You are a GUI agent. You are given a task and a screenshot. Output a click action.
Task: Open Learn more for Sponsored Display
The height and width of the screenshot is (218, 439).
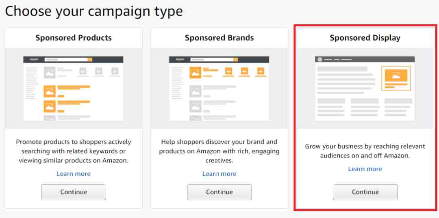tap(365, 169)
